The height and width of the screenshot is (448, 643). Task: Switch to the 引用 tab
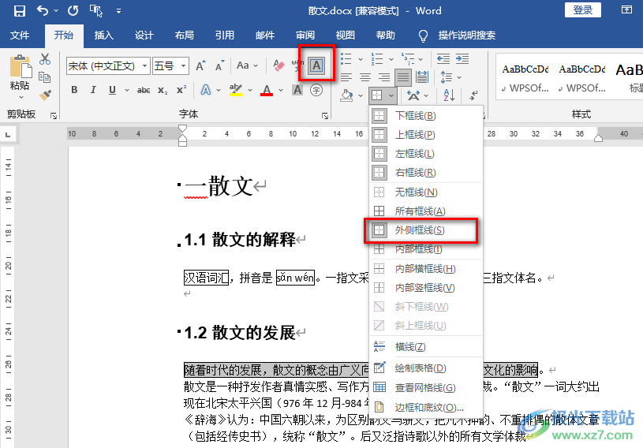click(224, 35)
